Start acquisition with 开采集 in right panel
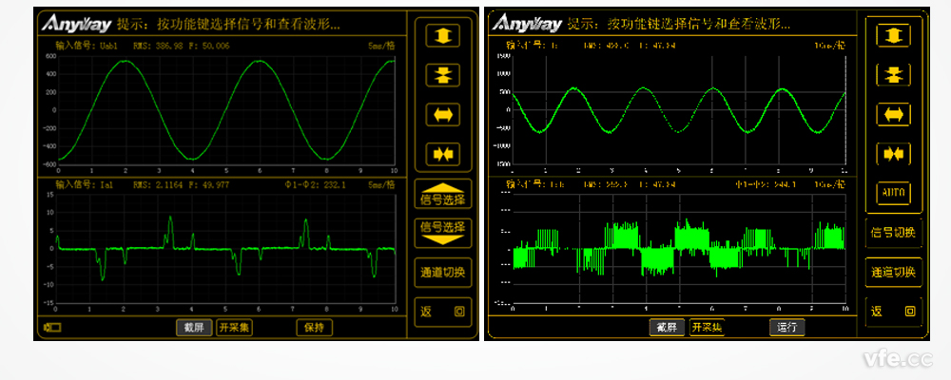 coord(707,328)
